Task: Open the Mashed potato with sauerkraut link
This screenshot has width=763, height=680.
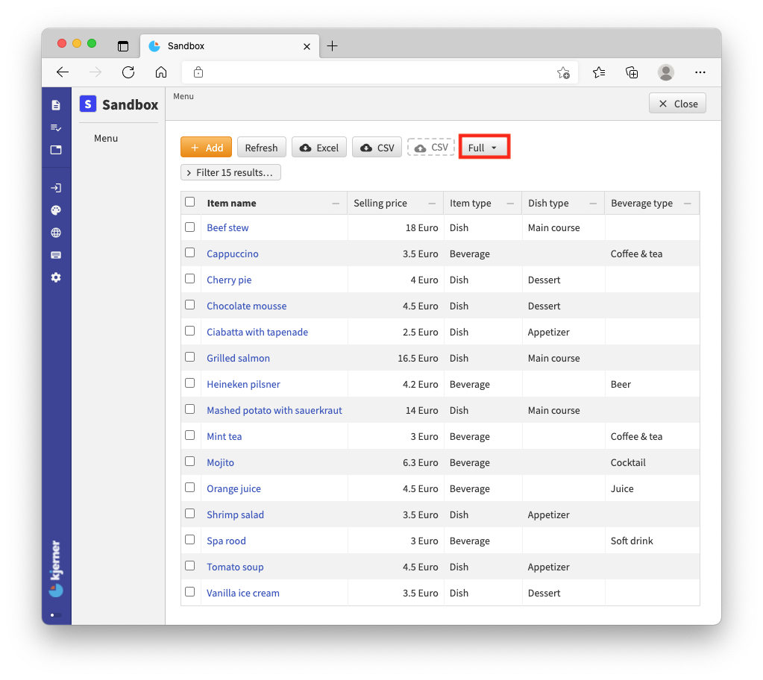Action: point(274,411)
